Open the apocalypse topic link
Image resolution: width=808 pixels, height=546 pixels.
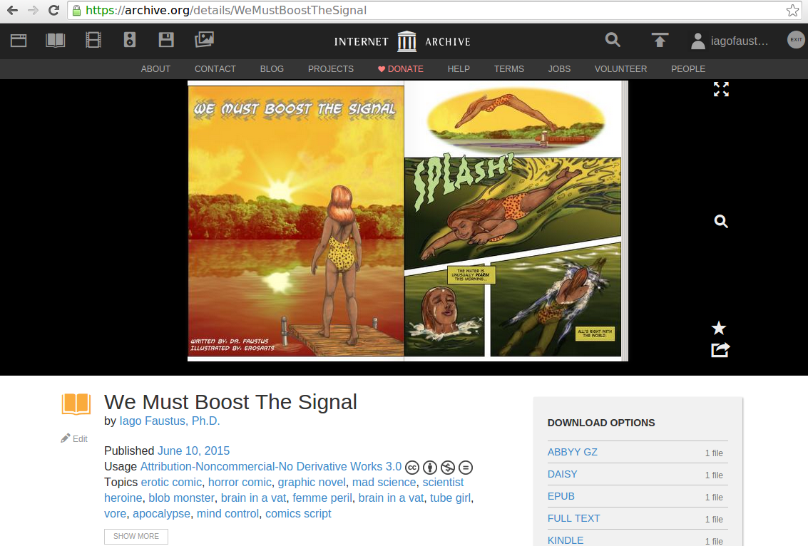[x=161, y=513]
